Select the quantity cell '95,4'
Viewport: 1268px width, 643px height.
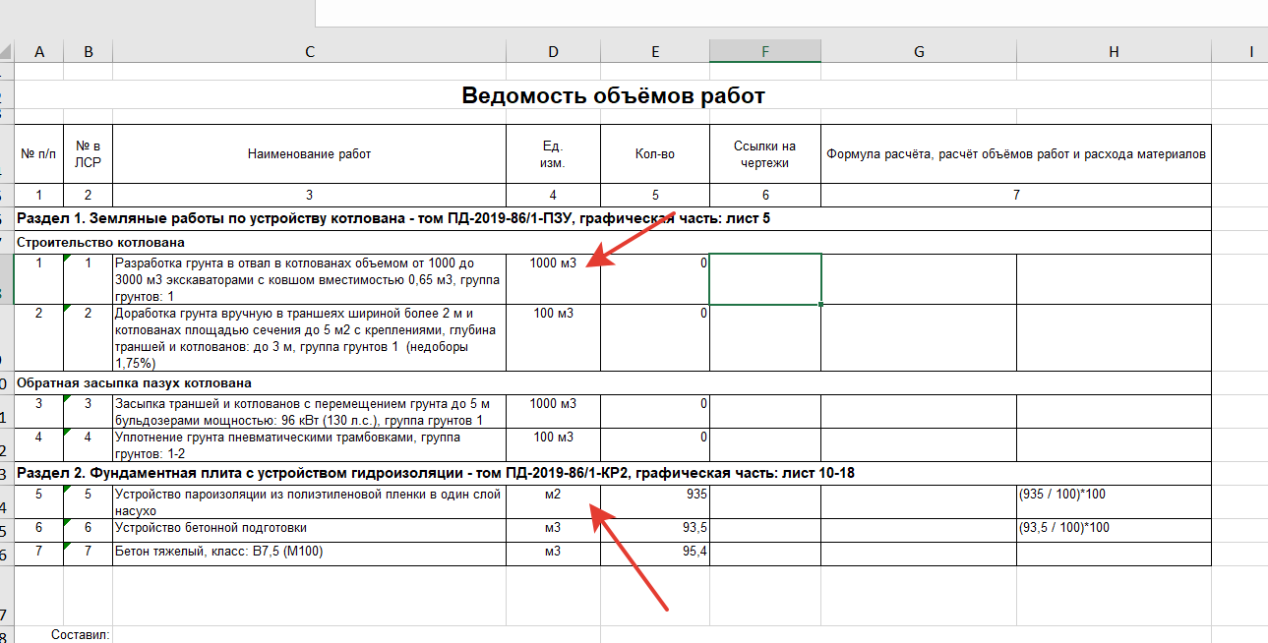point(655,553)
